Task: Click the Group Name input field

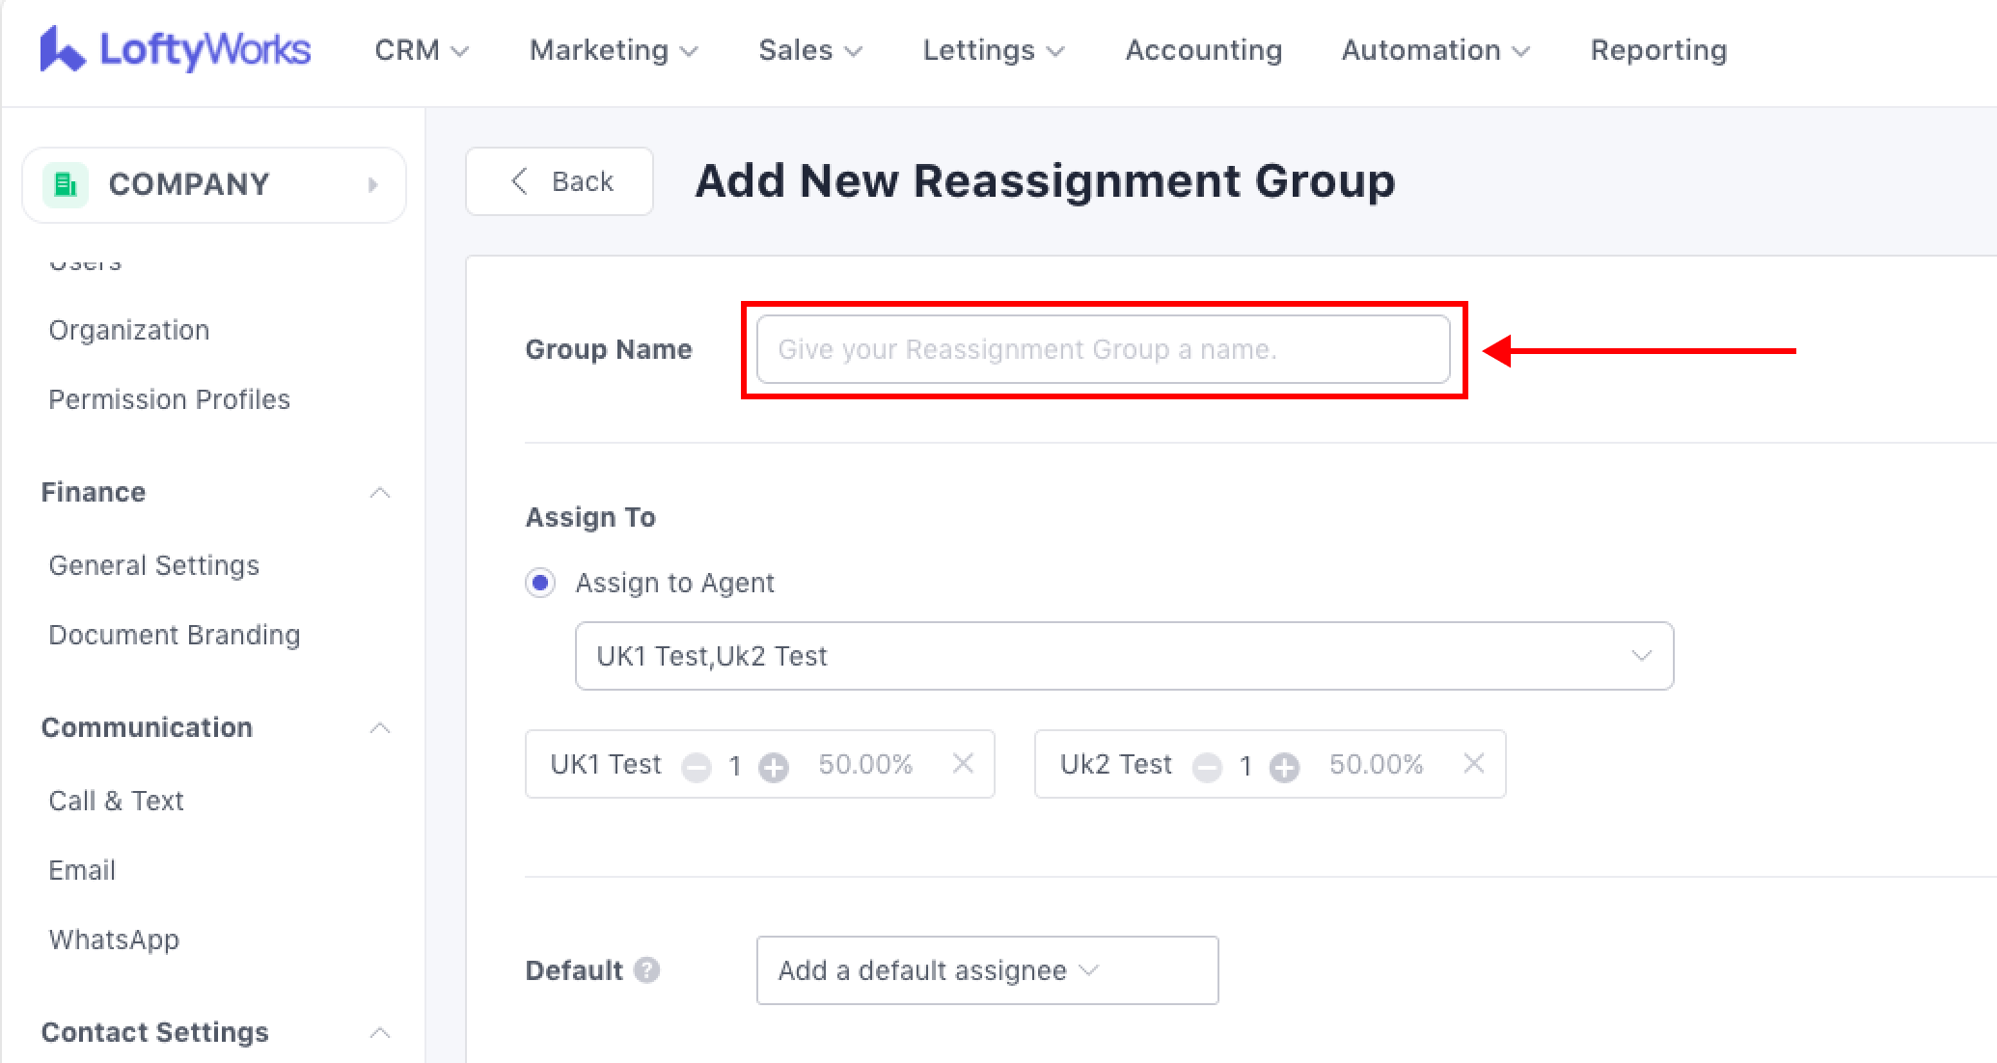Action: 1103,349
